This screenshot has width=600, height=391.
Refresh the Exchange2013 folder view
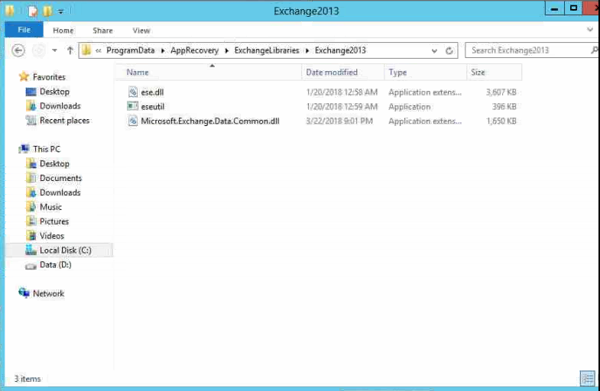point(449,50)
